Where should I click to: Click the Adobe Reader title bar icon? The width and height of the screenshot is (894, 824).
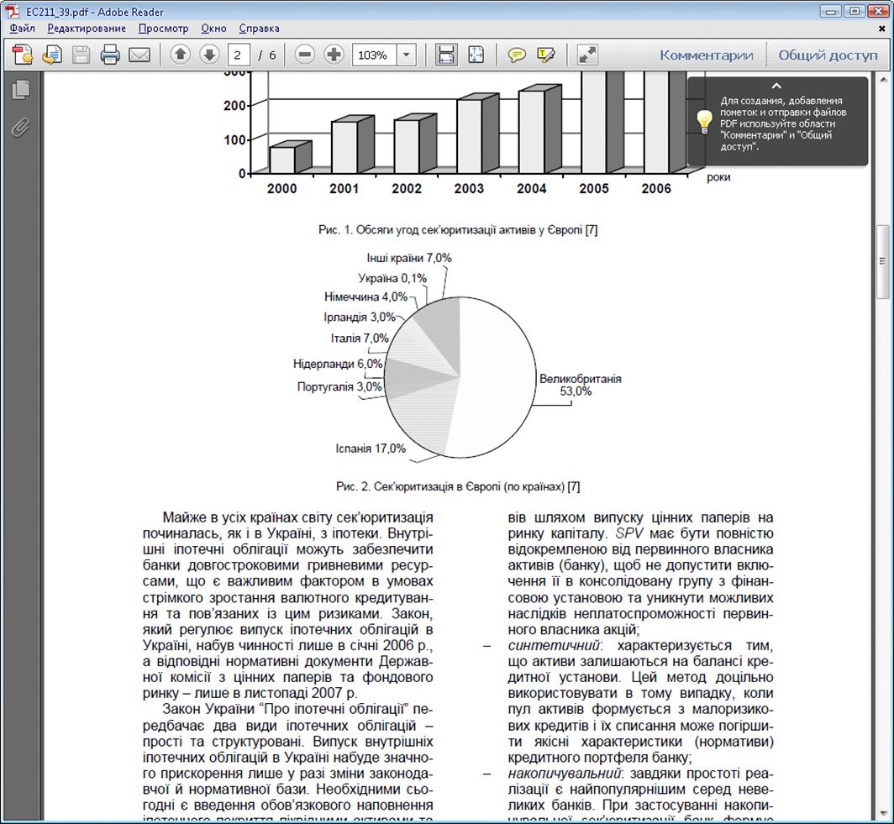point(13,12)
